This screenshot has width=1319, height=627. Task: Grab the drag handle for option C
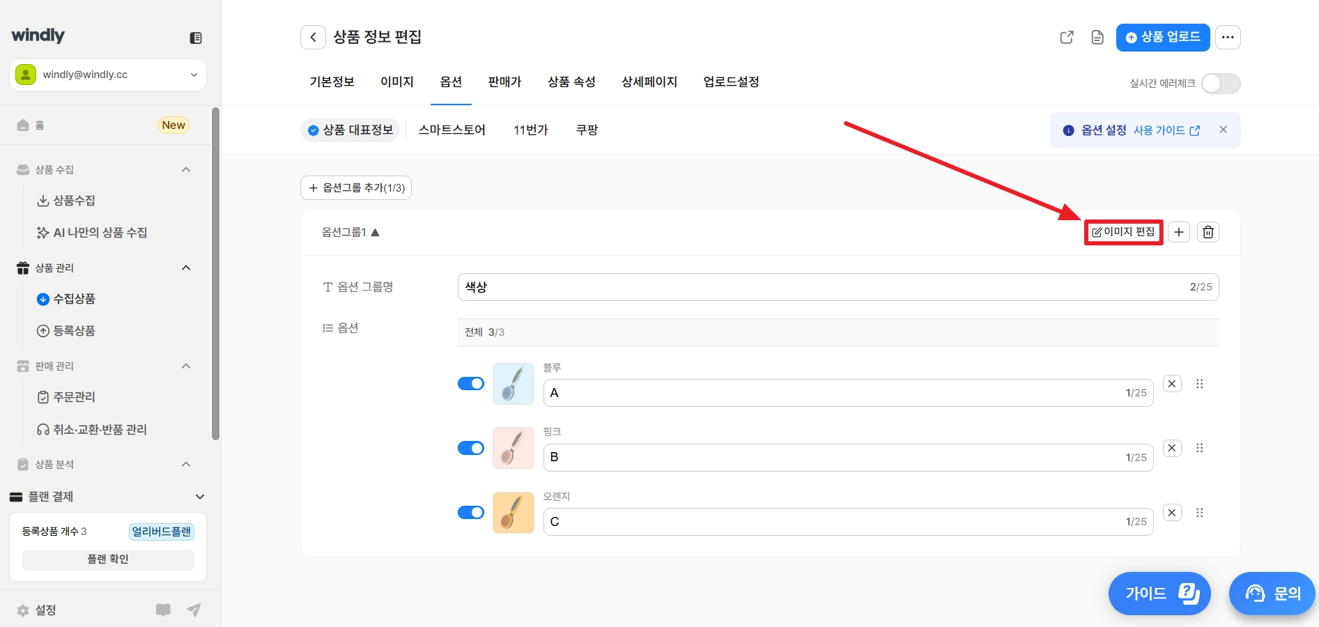1200,513
